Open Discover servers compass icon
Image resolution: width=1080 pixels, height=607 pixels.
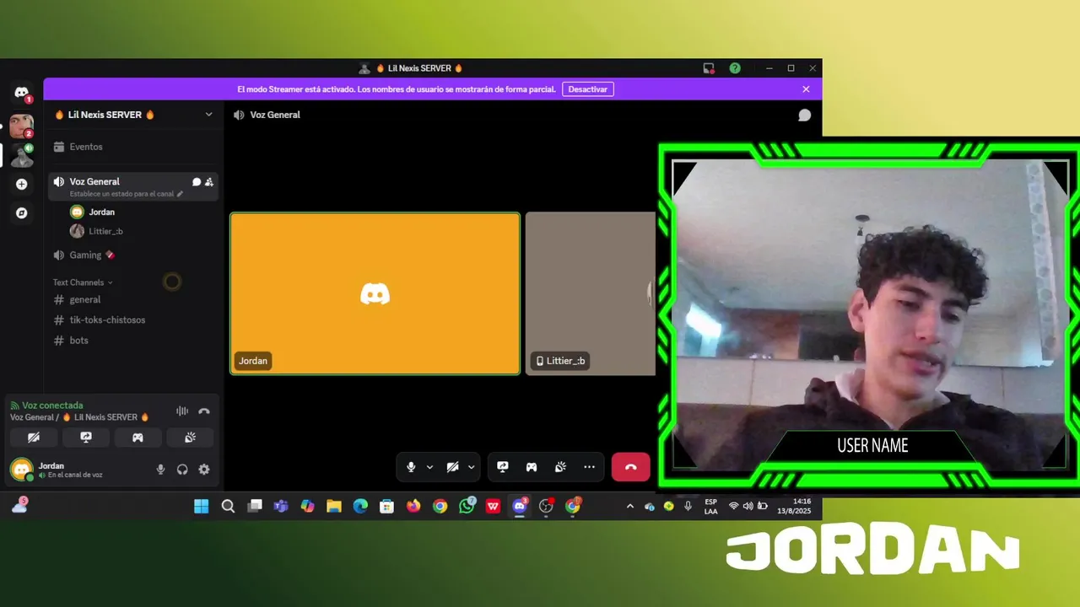[x=21, y=213]
